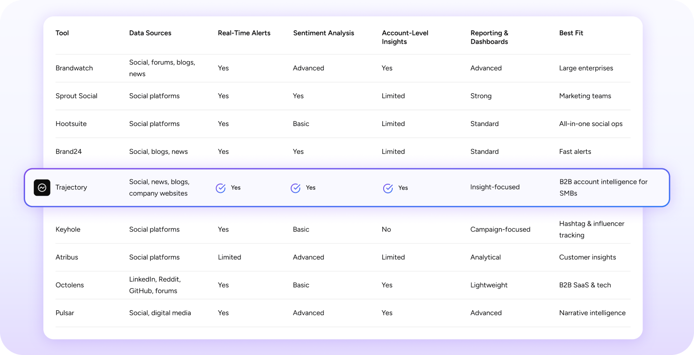Click the Brandwatch tool name
The image size is (694, 355).
click(74, 68)
